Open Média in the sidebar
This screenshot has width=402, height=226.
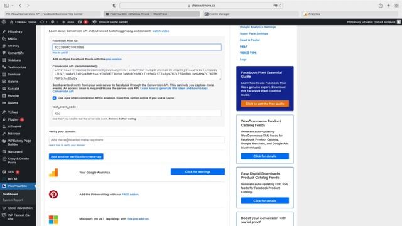pyautogui.click(x=13, y=39)
